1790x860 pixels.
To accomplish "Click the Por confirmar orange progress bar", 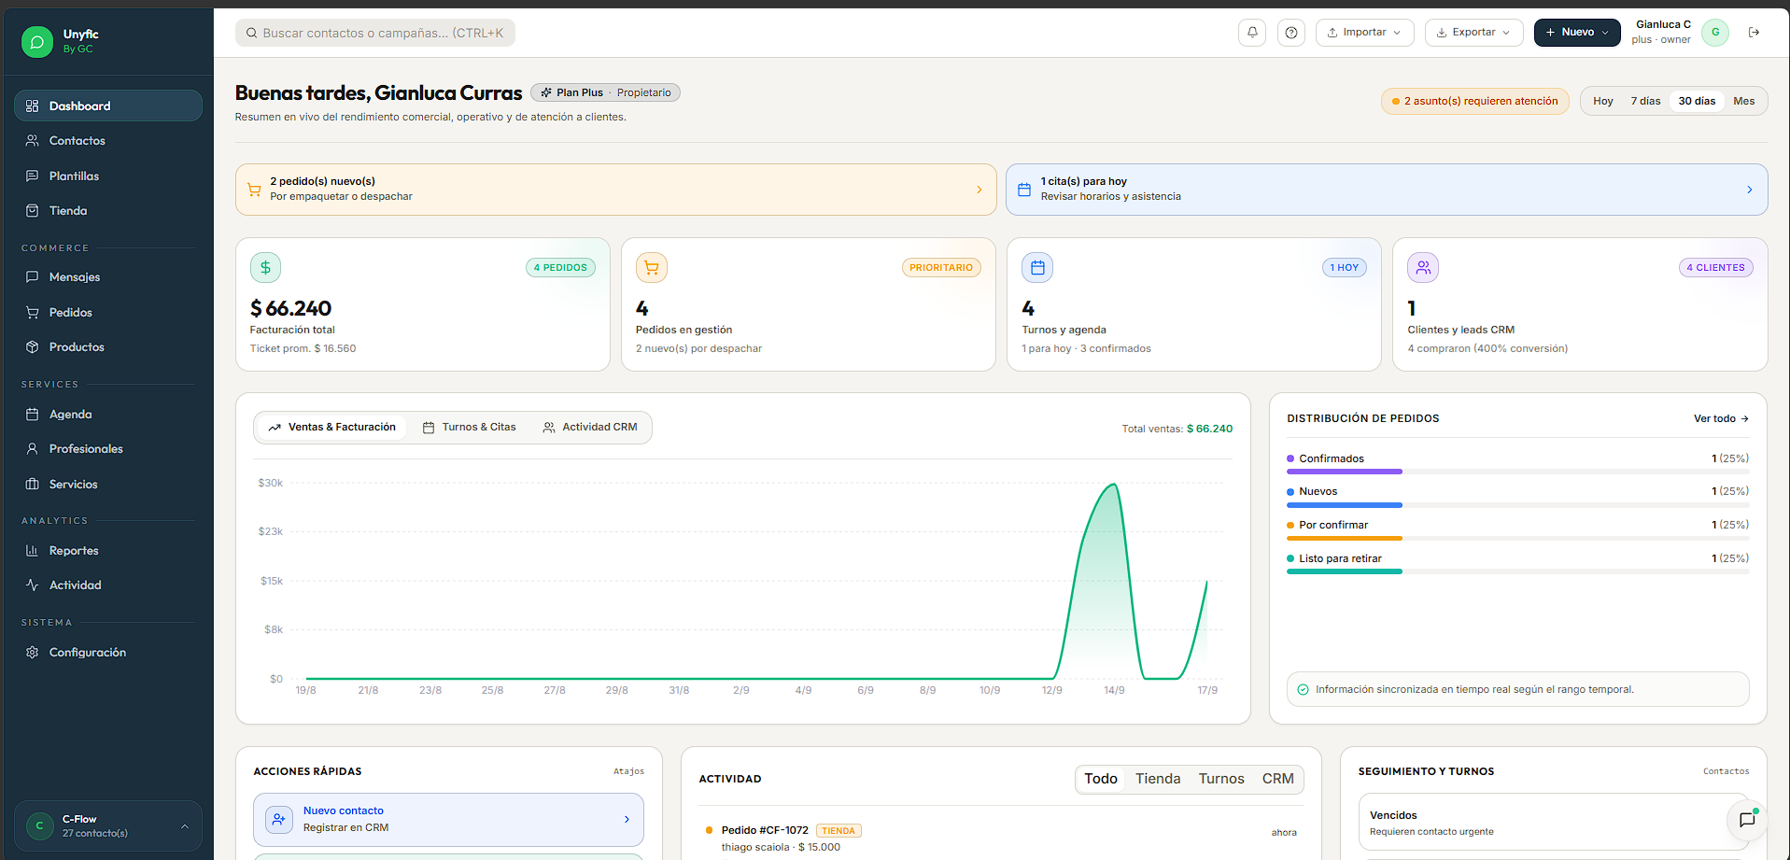I will click(x=1345, y=538).
